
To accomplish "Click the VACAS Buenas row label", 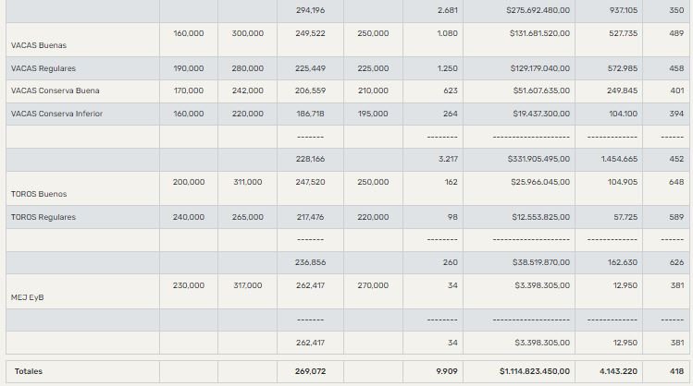I will click(39, 45).
